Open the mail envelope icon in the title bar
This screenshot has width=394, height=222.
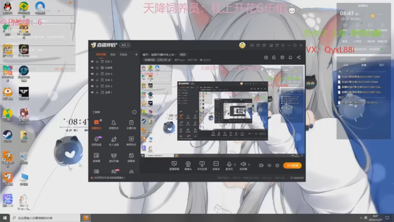click(258, 45)
